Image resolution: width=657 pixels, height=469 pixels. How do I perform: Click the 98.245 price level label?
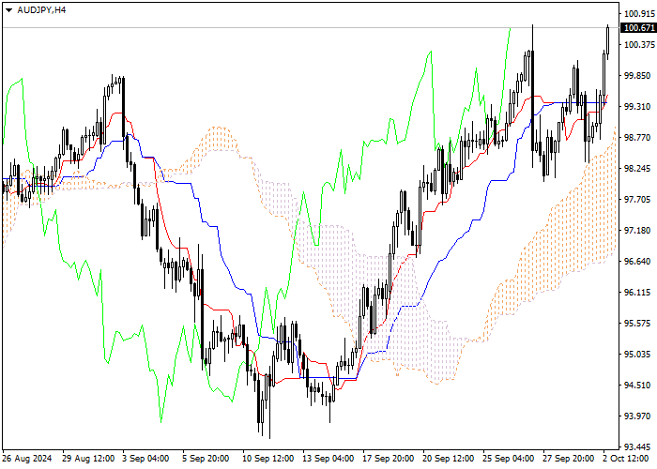(637, 169)
